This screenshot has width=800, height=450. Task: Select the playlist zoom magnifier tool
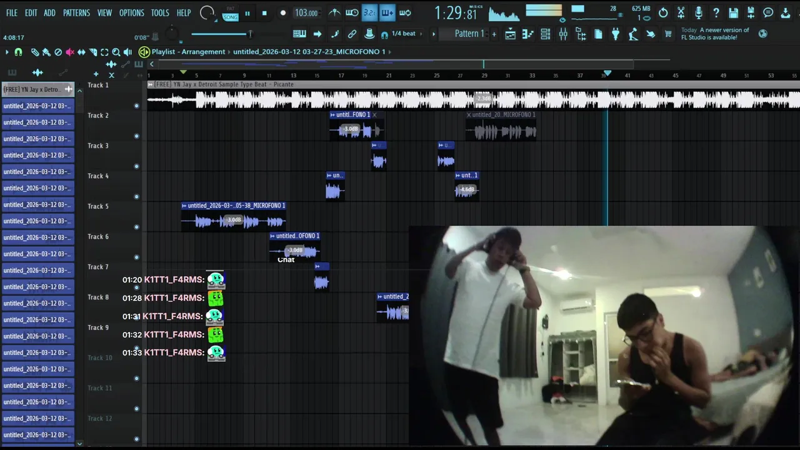pyautogui.click(x=116, y=52)
